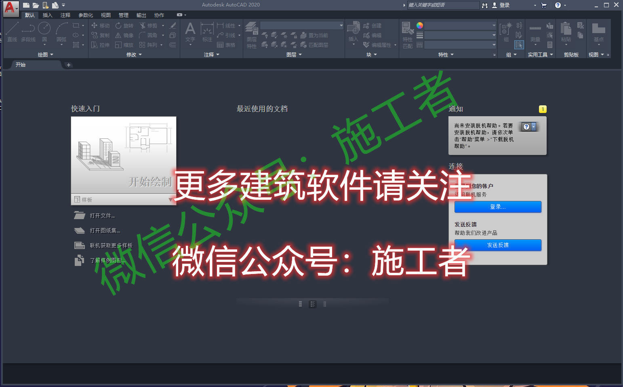Click the Sheet Set Manager icon in quick access

point(55,5)
